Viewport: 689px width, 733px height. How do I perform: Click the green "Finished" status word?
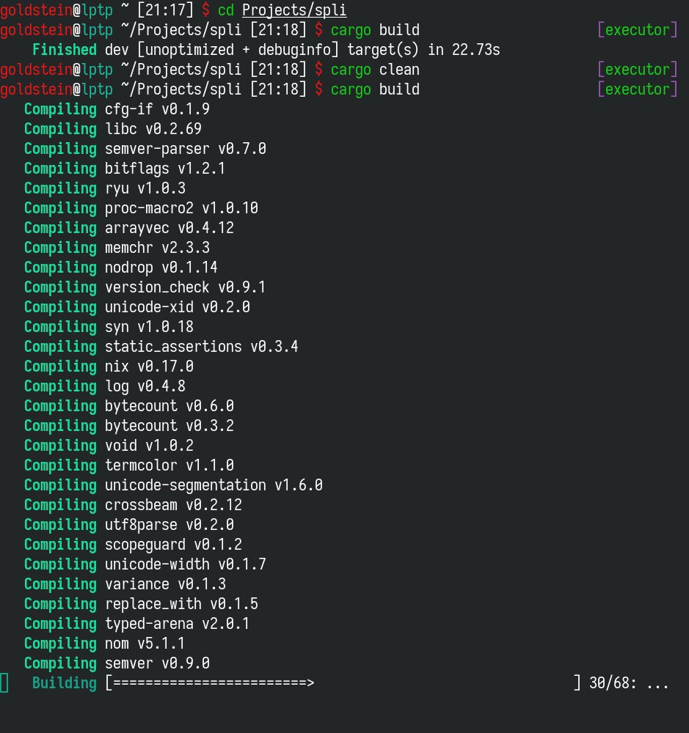65,50
